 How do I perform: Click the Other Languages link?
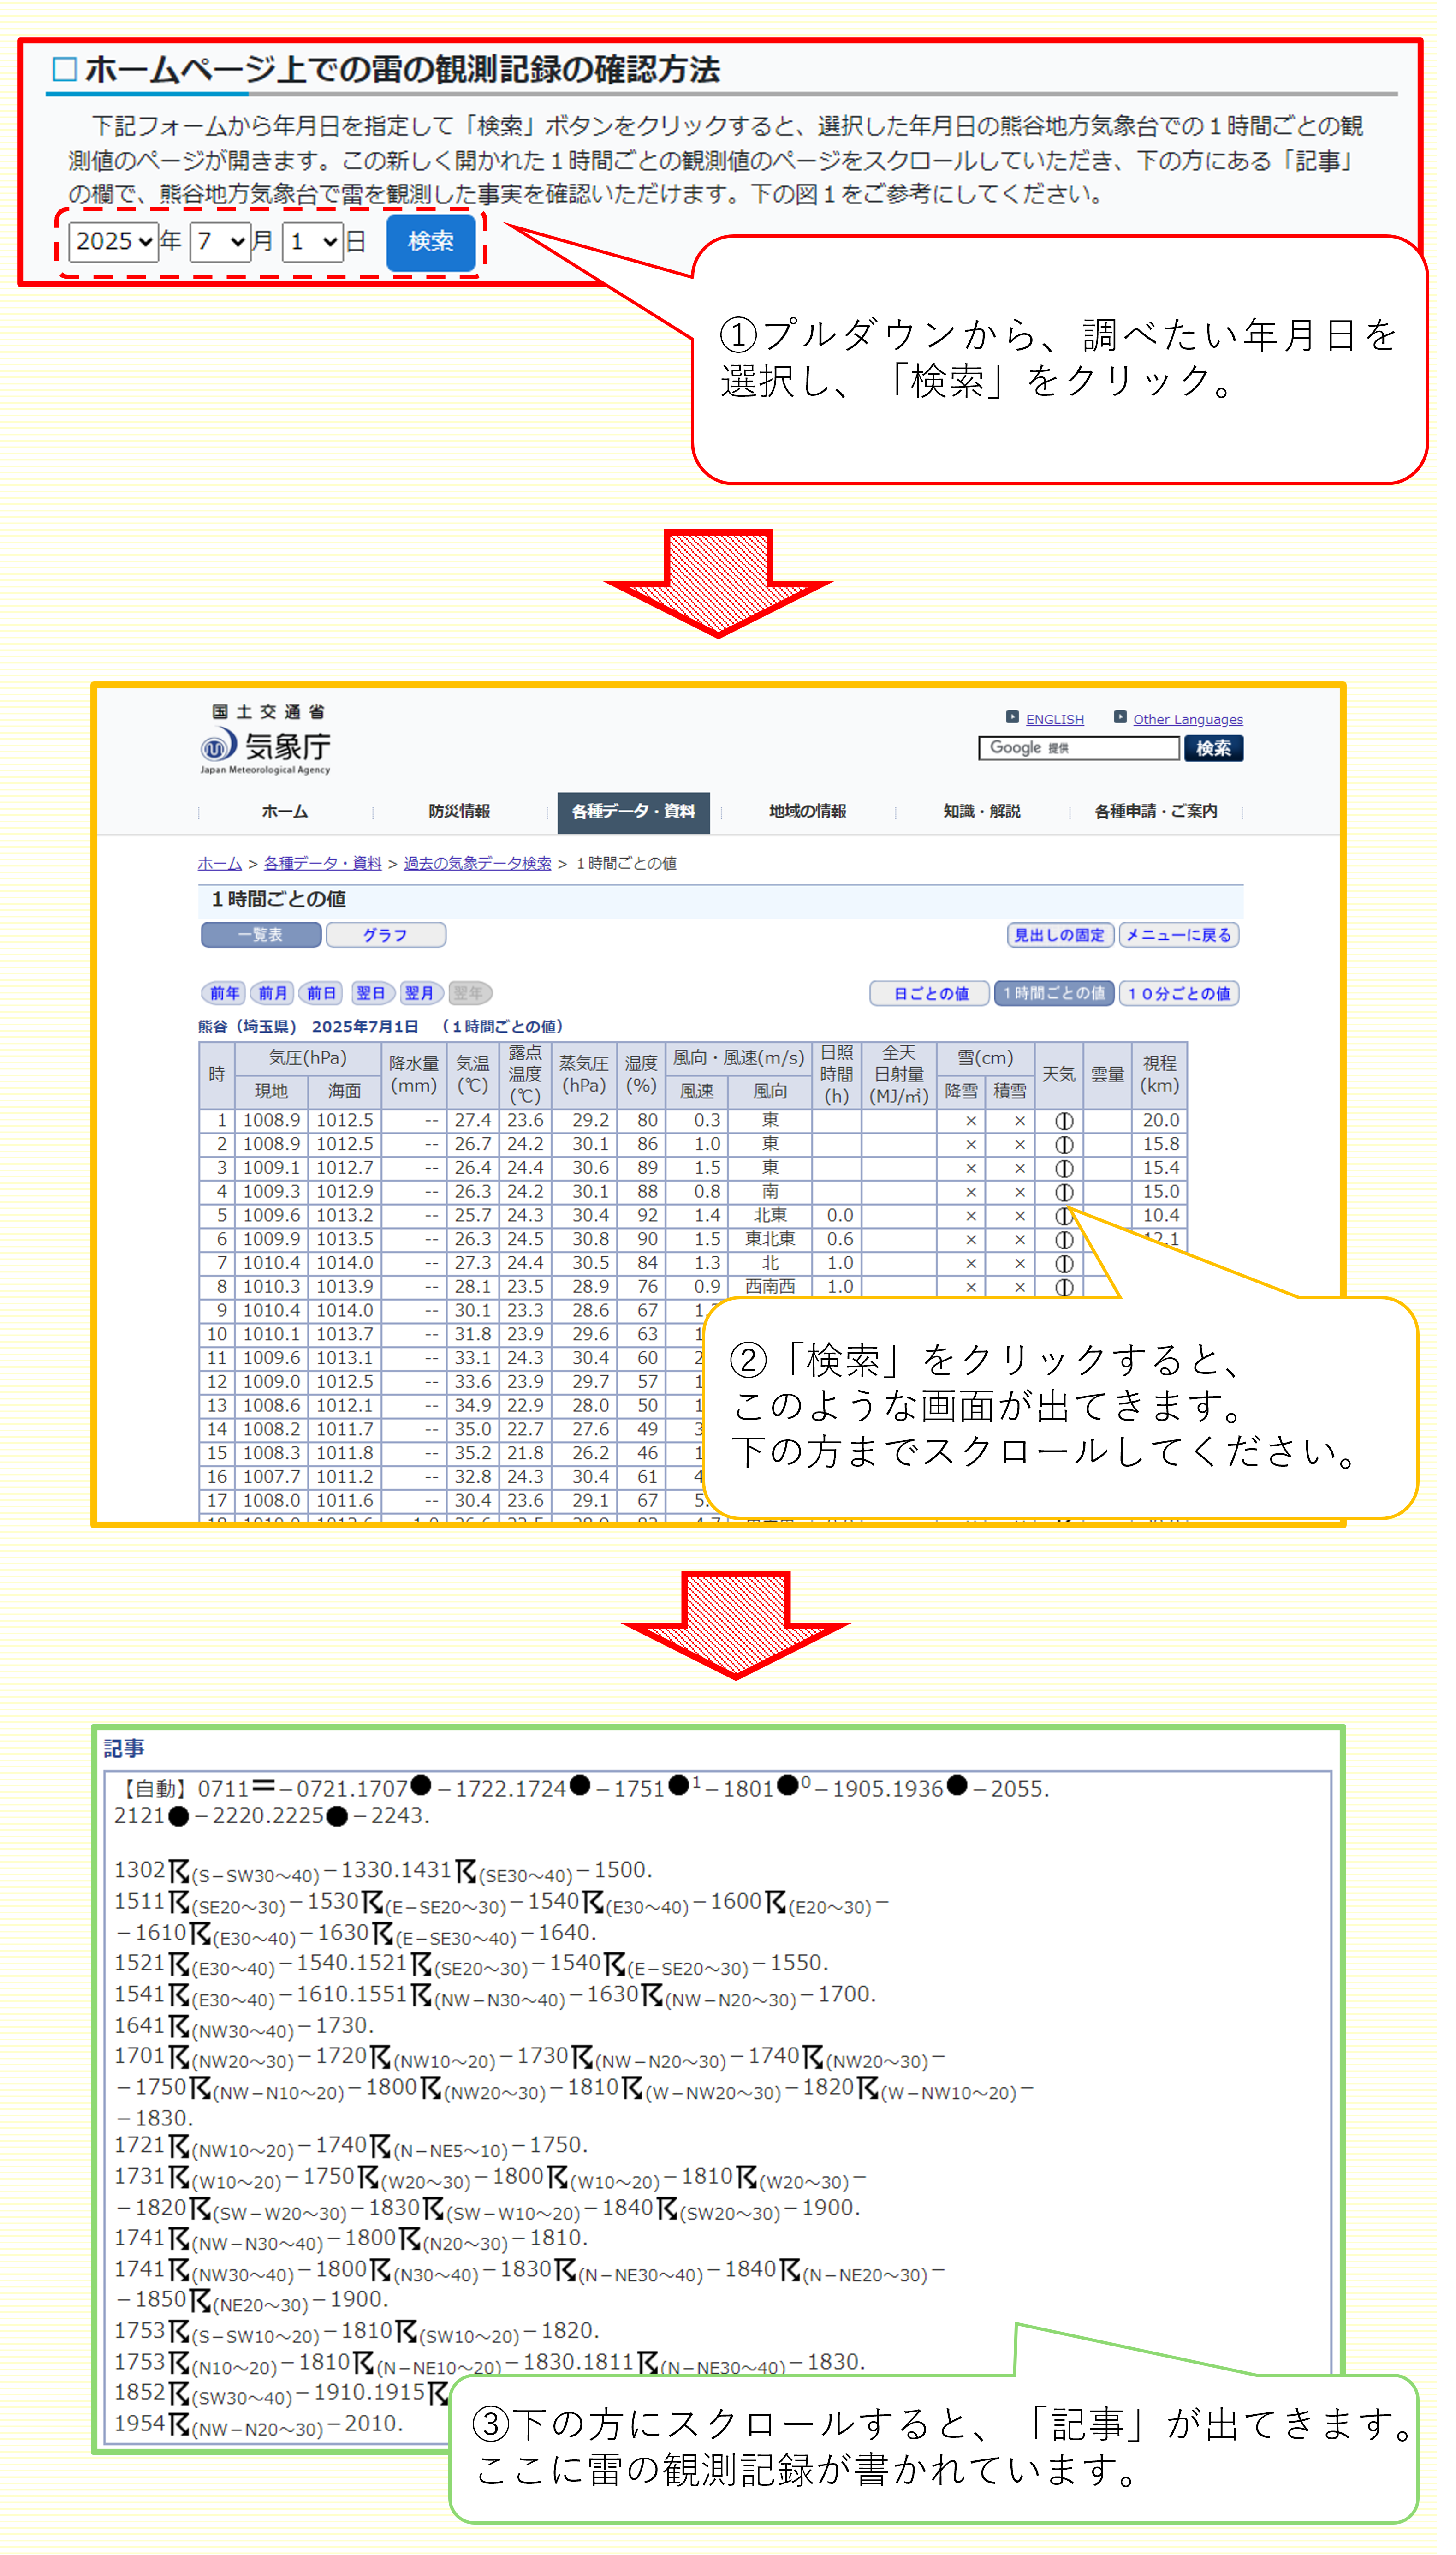1187,719
